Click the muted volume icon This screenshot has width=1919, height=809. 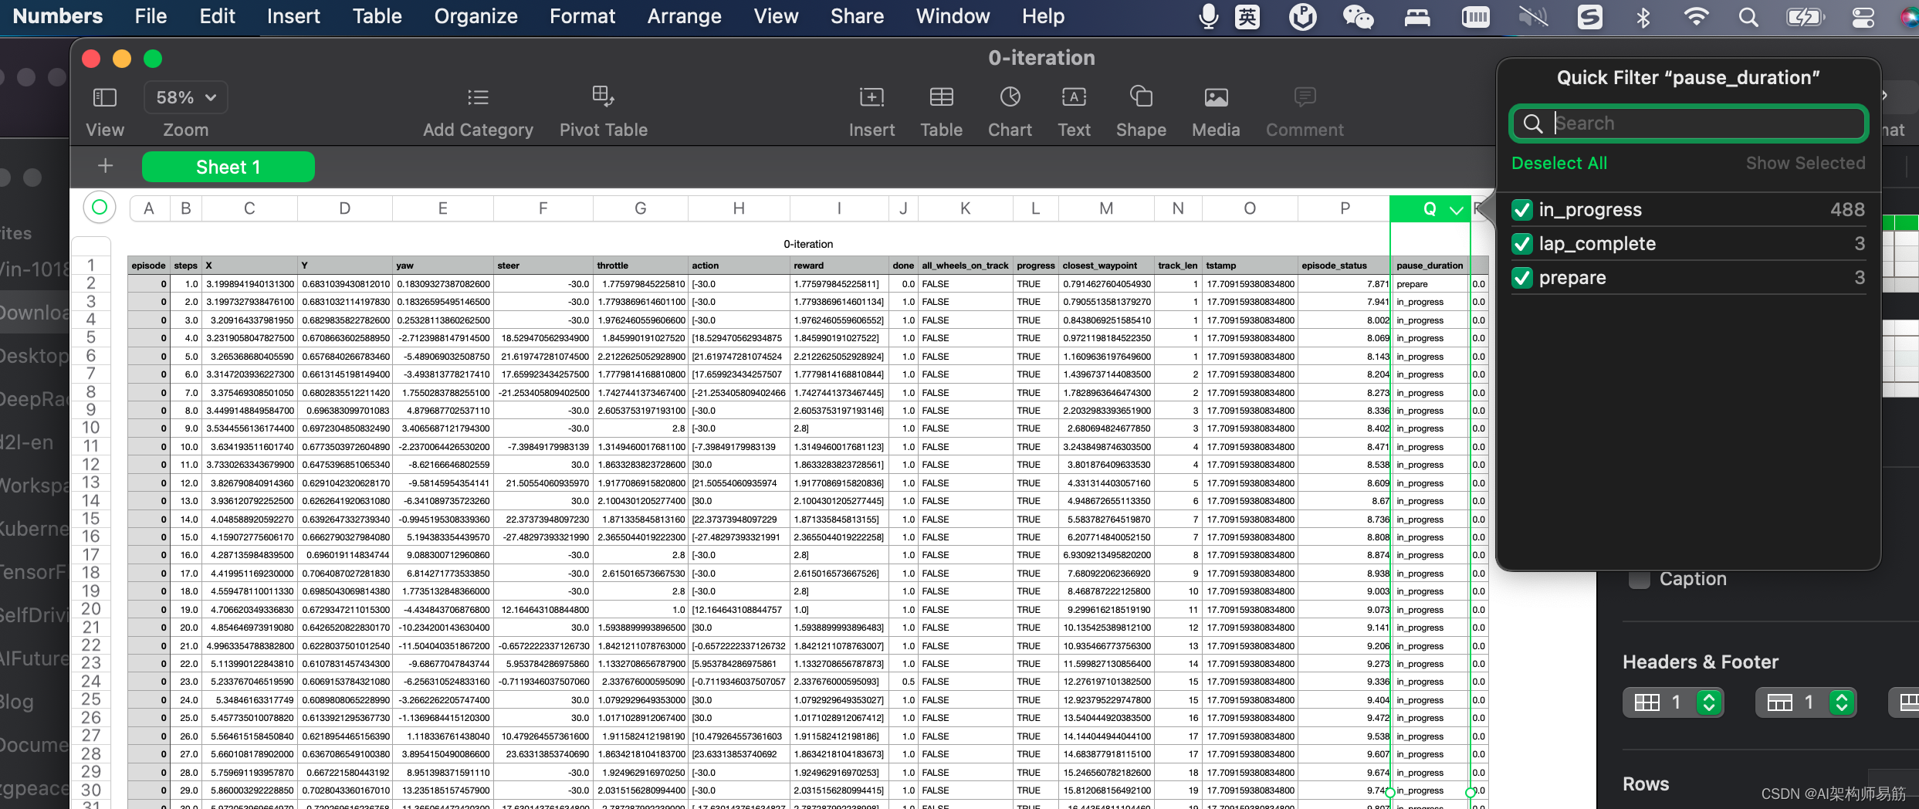tap(1533, 16)
